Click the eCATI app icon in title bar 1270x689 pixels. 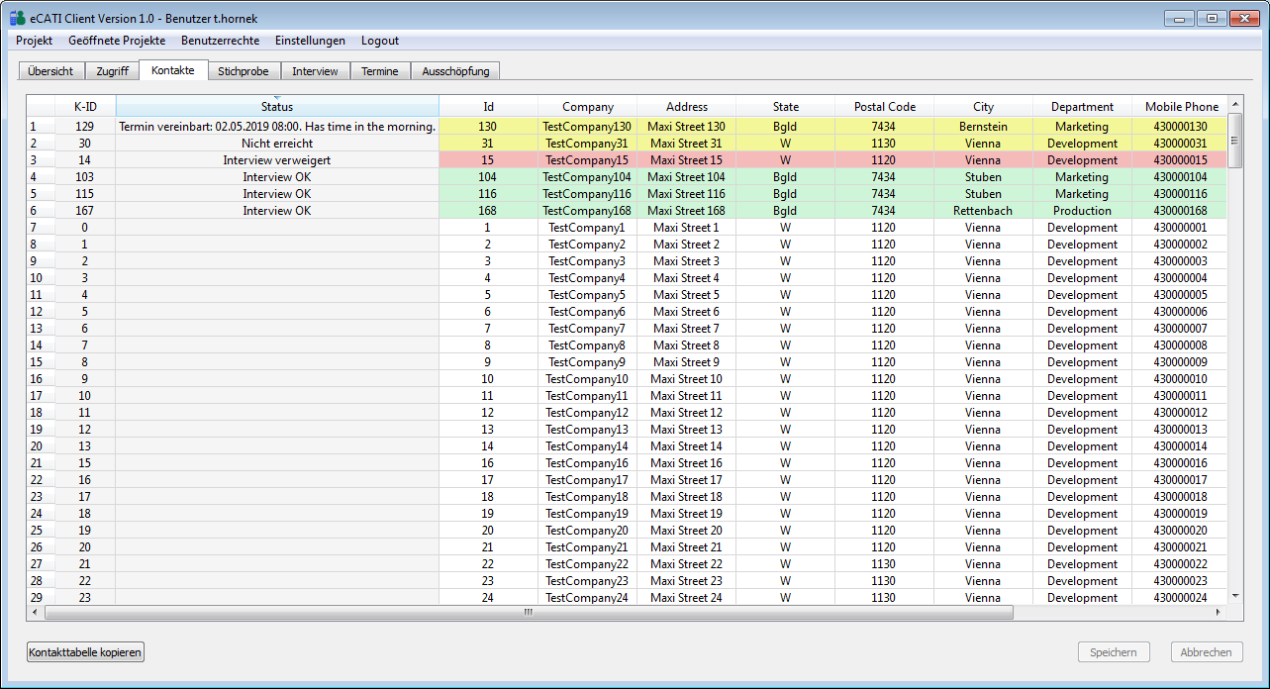[17, 17]
